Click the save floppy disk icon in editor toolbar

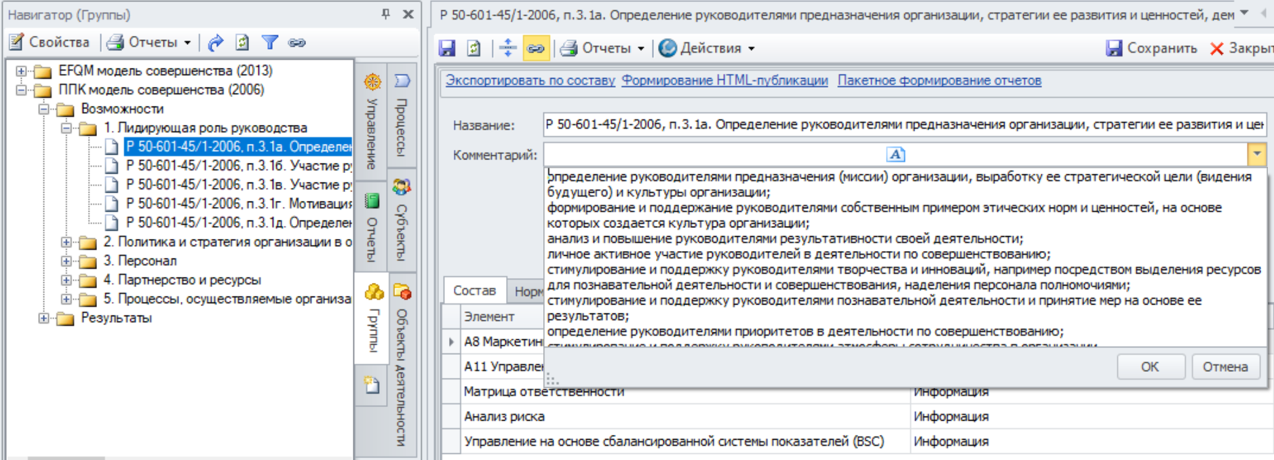(x=446, y=48)
